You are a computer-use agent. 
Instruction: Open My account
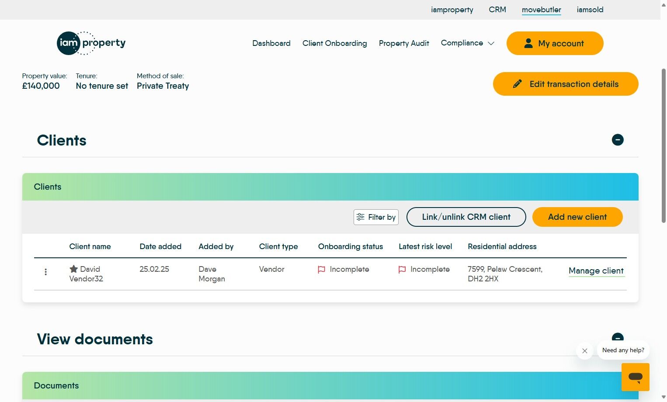(x=555, y=43)
